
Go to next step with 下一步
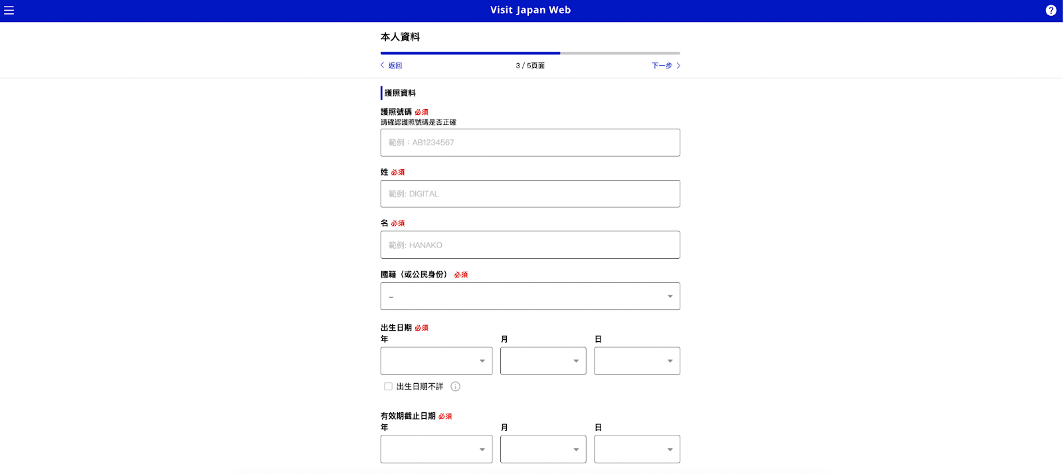(x=662, y=66)
